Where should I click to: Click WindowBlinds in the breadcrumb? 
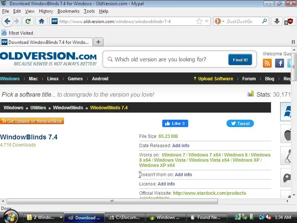pyautogui.click(x=68, y=107)
